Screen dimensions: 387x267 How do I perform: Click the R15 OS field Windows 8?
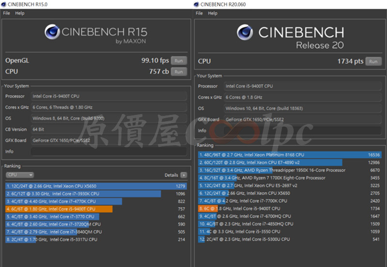[109, 118]
